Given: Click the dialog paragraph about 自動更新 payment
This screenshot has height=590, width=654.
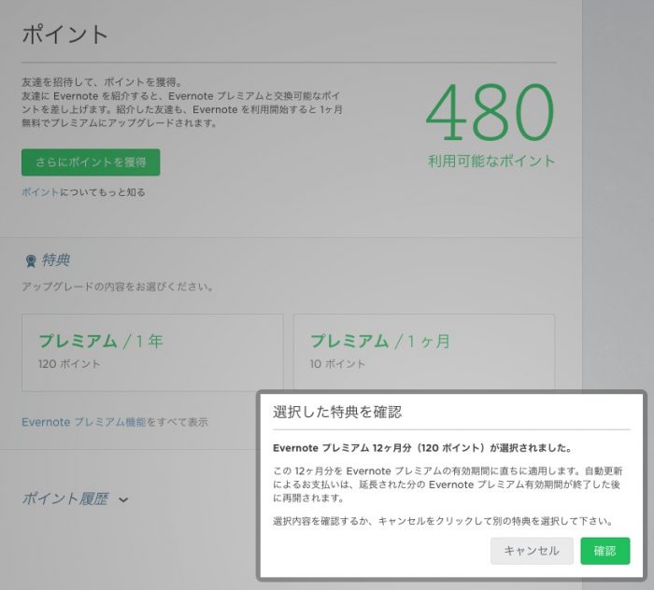Looking at the screenshot, I should click(448, 485).
